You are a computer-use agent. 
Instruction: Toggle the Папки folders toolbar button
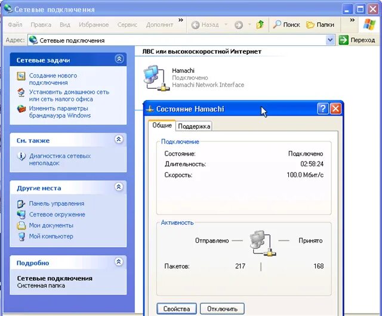[320, 24]
